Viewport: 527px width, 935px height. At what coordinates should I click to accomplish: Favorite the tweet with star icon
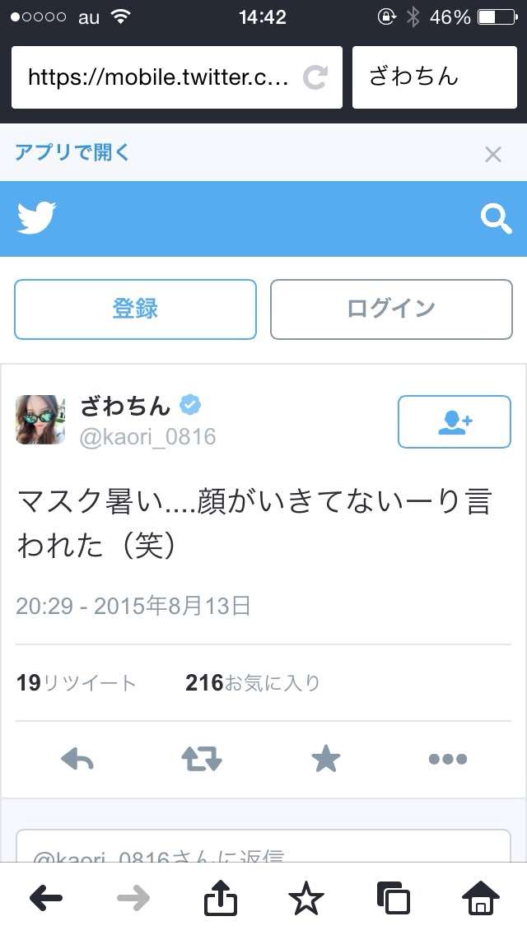click(326, 759)
